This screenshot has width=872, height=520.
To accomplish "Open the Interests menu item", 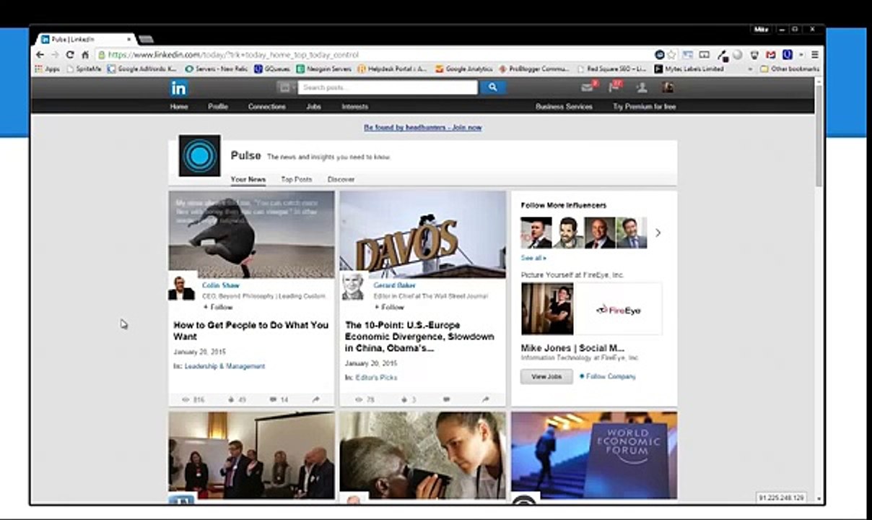I will pos(354,106).
